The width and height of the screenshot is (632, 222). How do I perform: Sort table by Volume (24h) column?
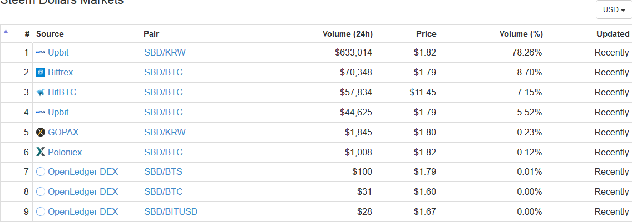(347, 34)
